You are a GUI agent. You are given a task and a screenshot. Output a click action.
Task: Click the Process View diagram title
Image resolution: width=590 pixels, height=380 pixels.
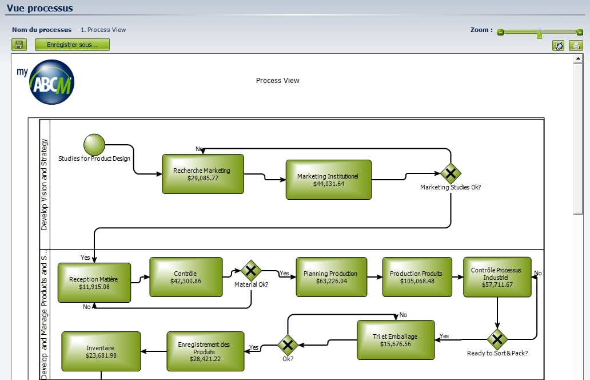coord(278,80)
